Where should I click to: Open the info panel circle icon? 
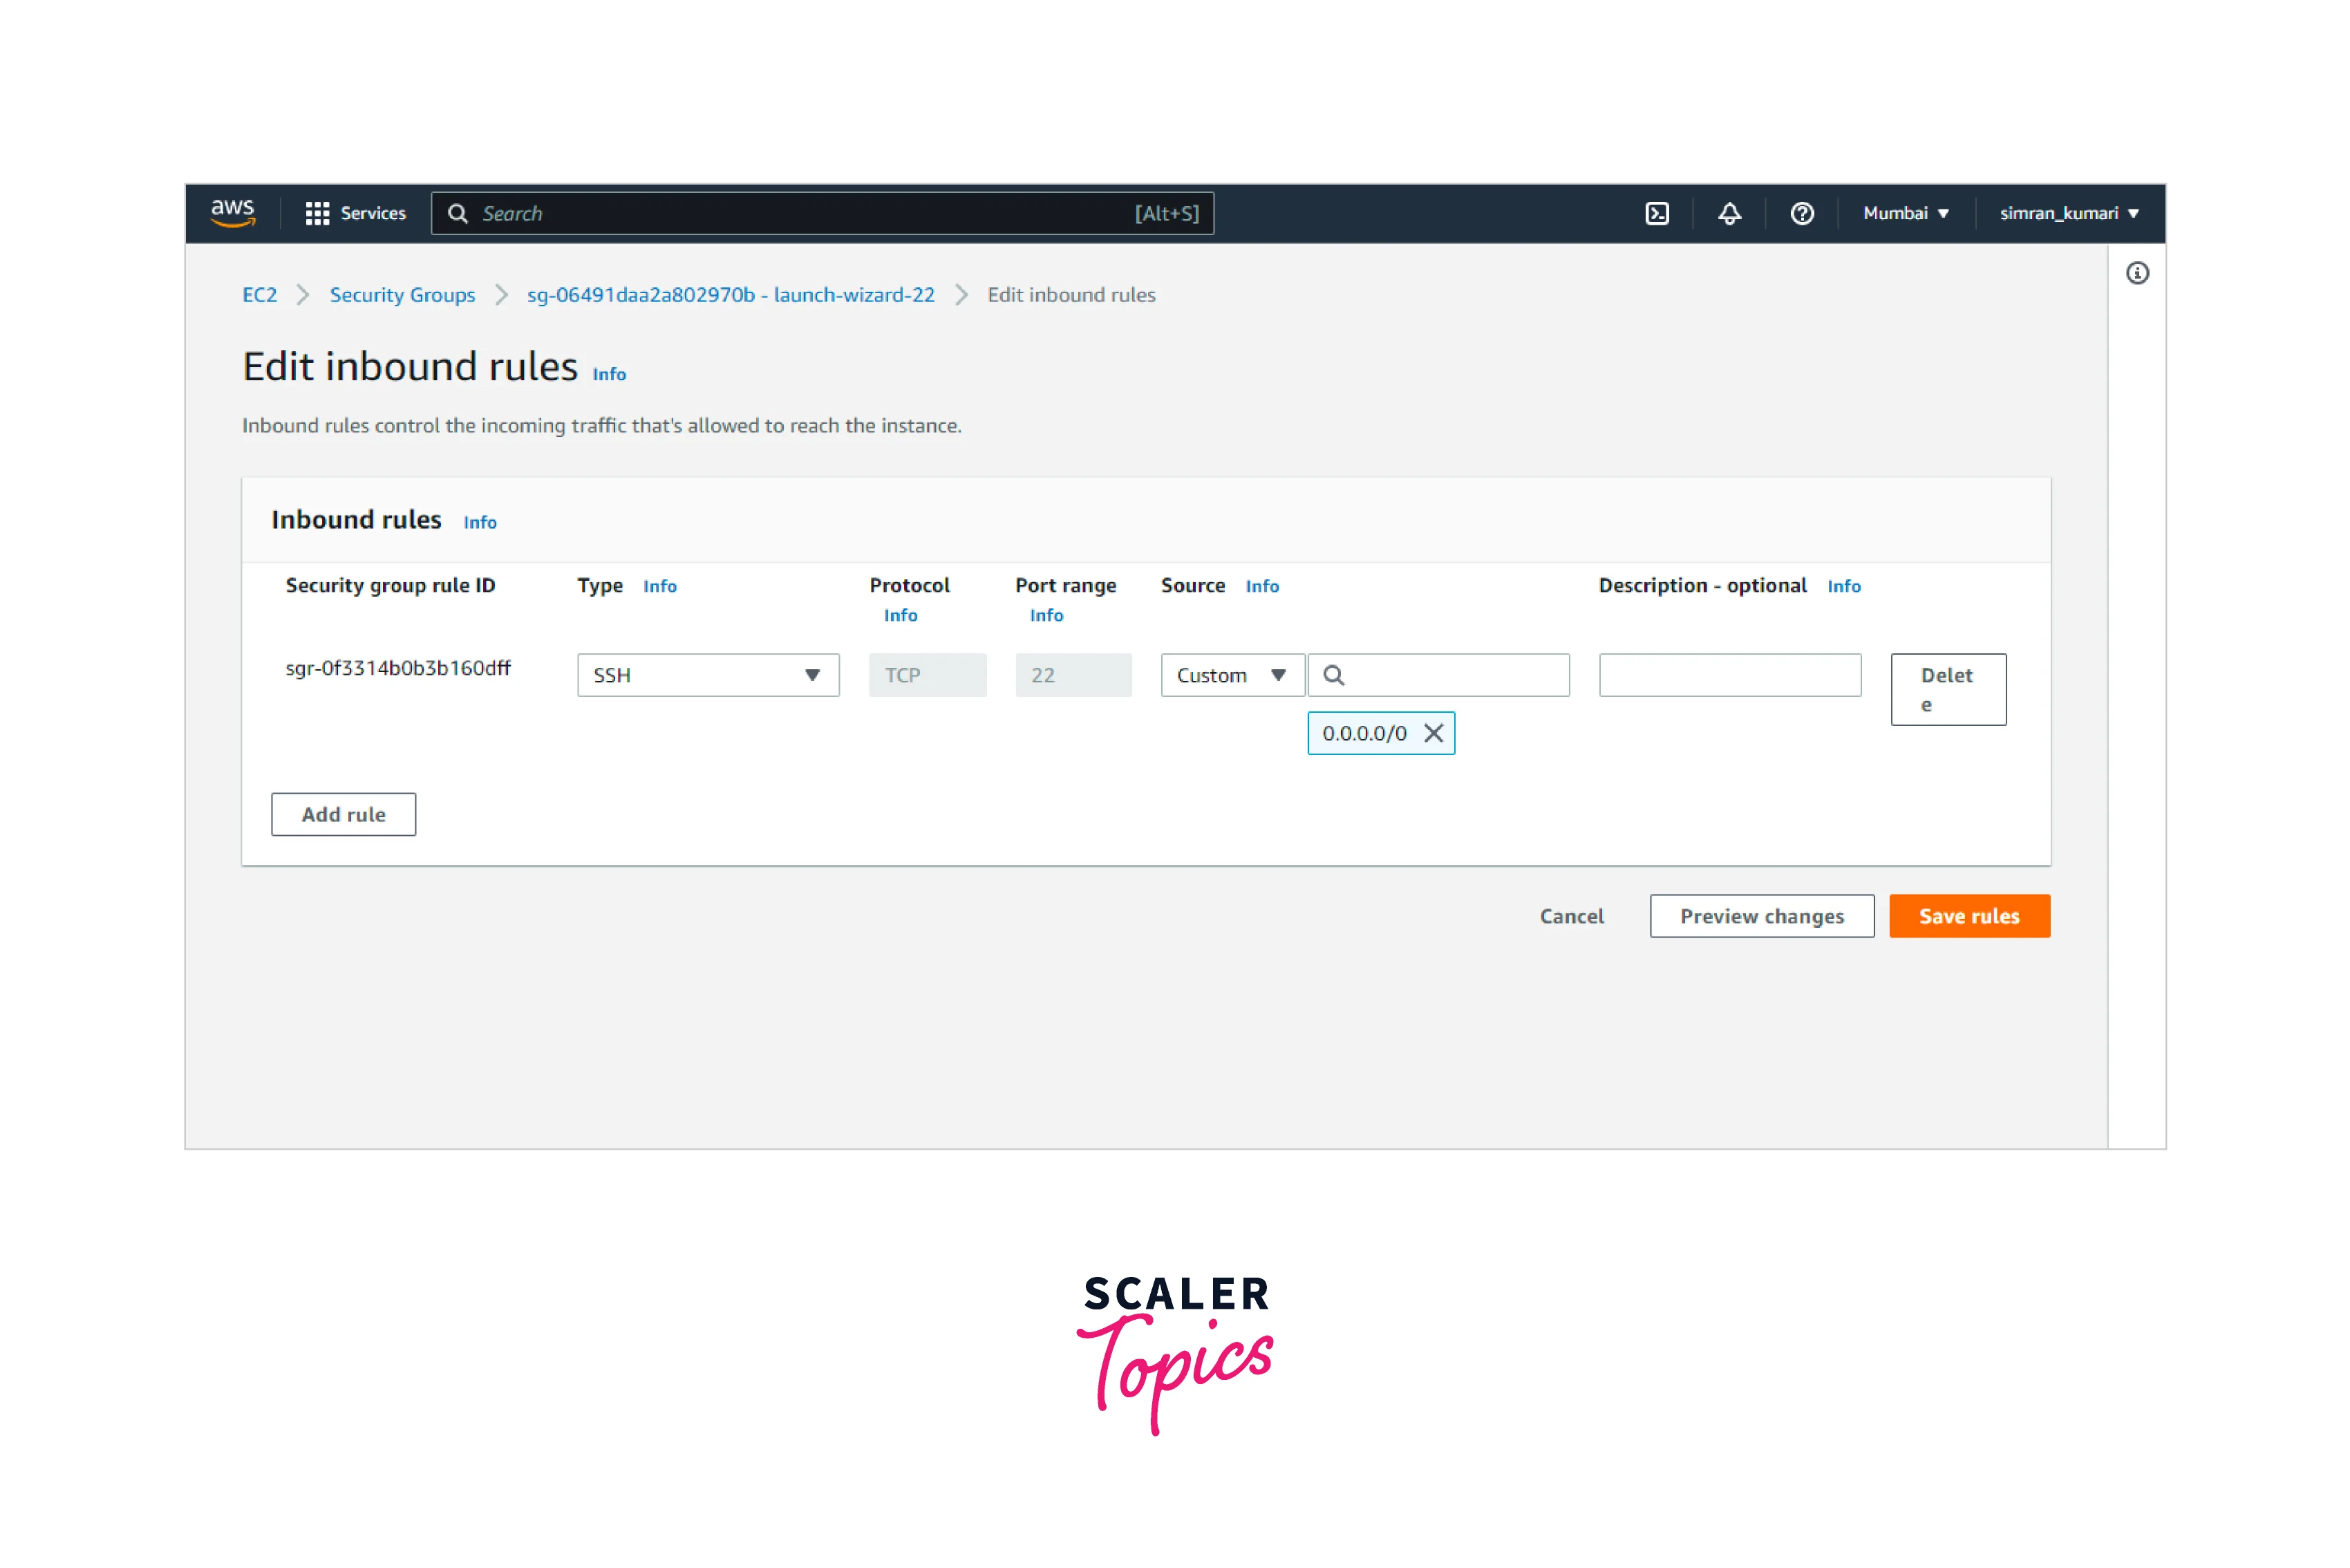coord(2136,273)
